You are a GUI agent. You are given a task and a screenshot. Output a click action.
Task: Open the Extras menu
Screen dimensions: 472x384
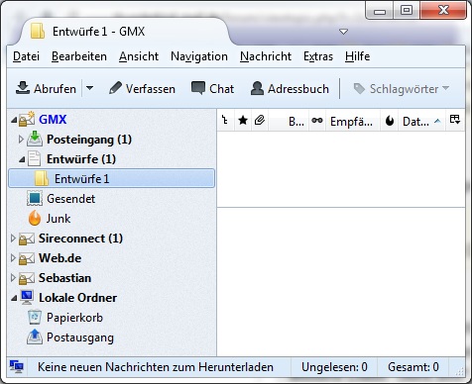tap(318, 56)
